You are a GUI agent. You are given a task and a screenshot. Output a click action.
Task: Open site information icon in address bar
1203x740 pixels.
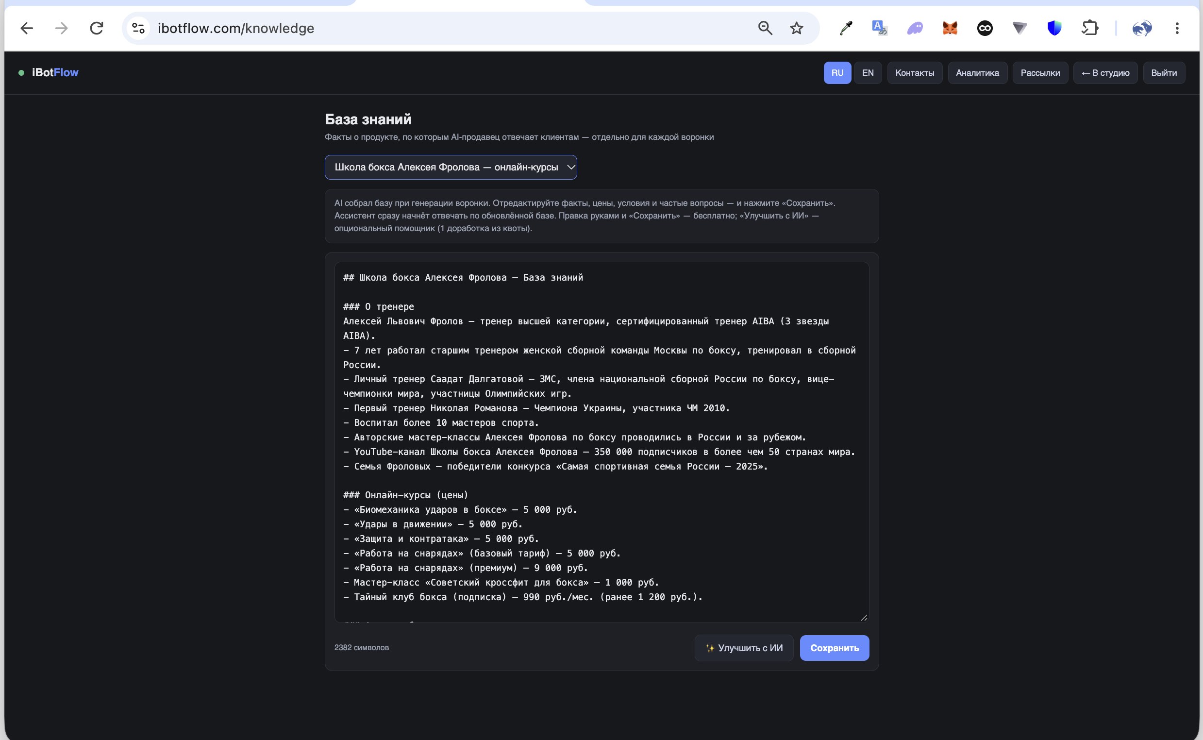pyautogui.click(x=138, y=28)
